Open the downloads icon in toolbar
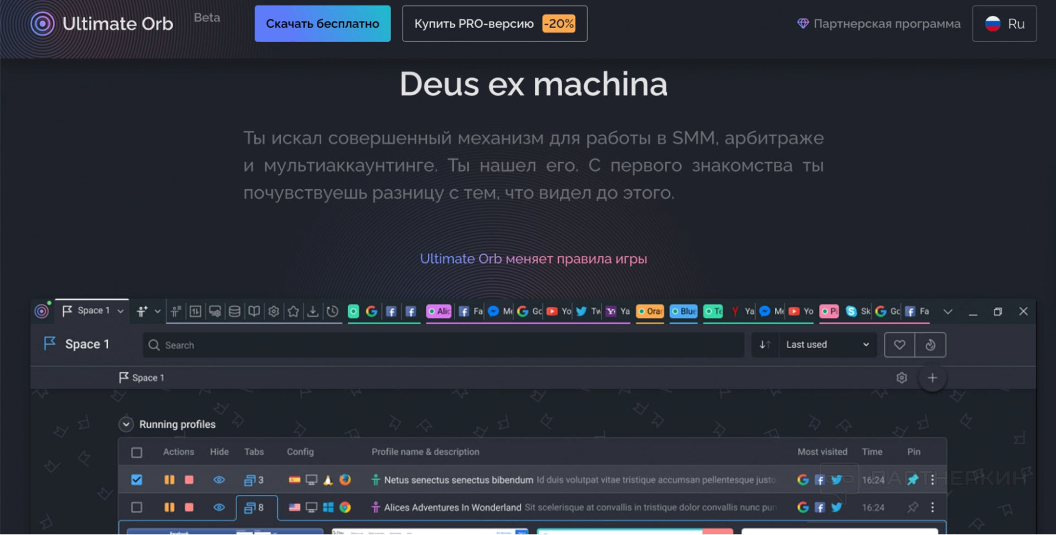 click(x=313, y=311)
